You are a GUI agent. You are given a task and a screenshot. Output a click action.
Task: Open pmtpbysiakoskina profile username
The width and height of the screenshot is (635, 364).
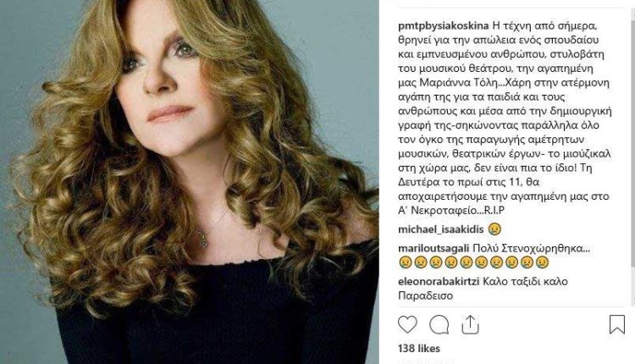pos(444,26)
